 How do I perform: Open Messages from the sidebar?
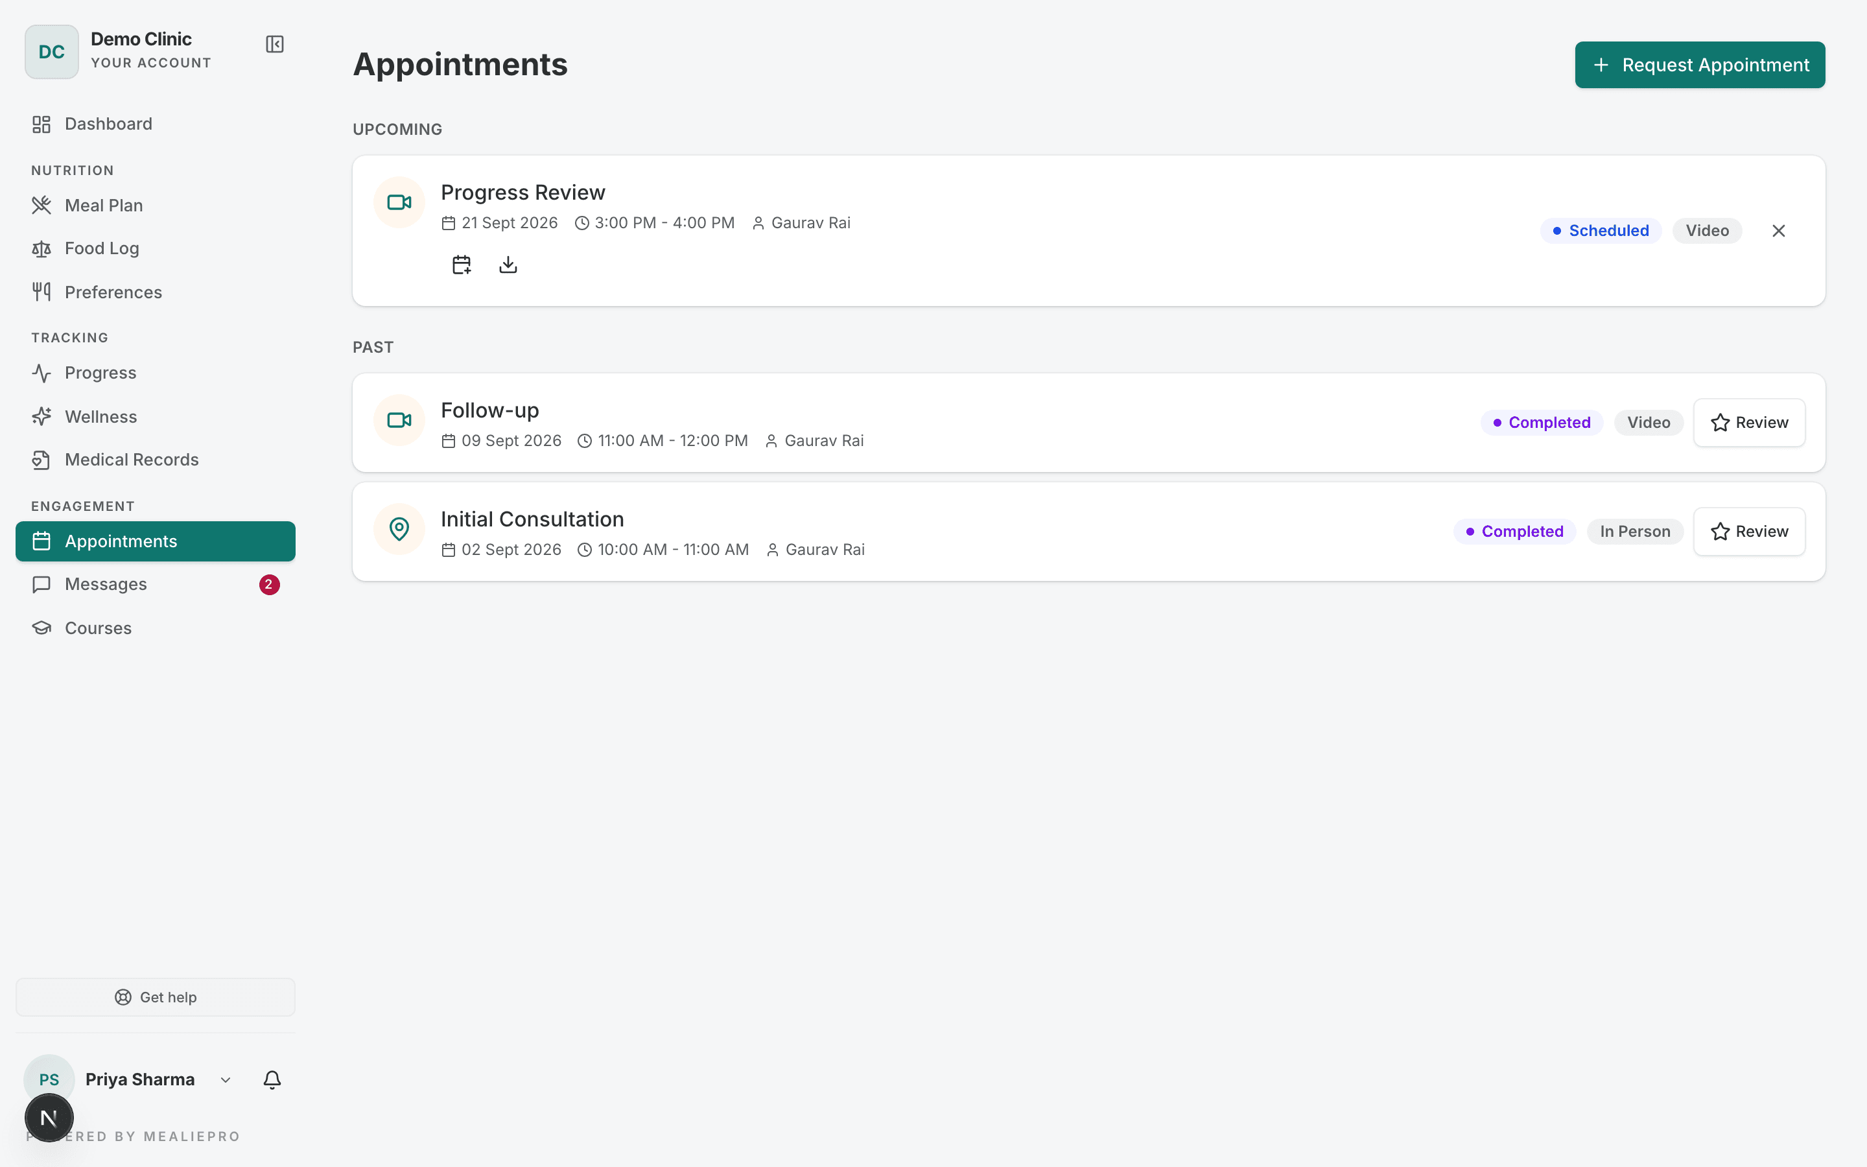click(155, 584)
